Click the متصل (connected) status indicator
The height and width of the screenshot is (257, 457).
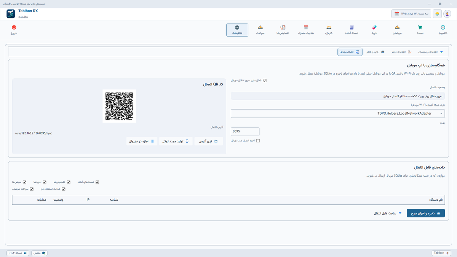(x=38, y=253)
